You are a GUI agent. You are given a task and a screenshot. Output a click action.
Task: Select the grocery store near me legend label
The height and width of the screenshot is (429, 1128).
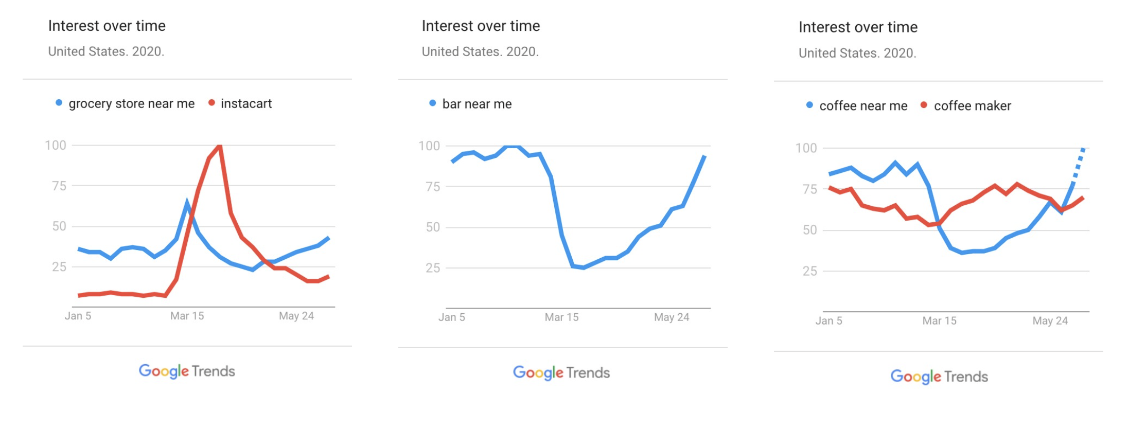point(132,104)
